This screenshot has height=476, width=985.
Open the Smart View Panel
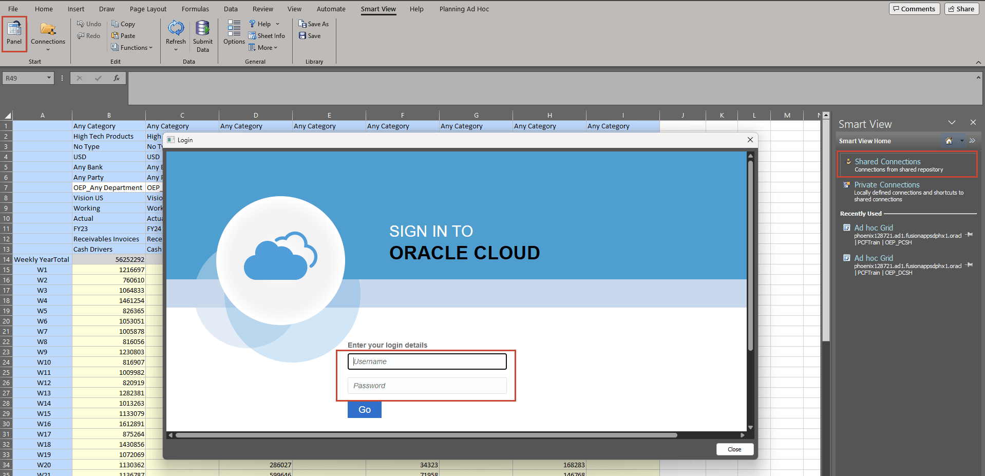[x=14, y=34]
